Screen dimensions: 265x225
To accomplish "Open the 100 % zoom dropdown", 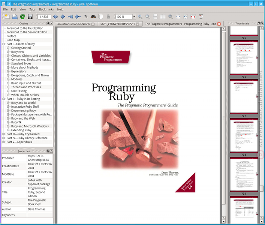I will point(134,17).
